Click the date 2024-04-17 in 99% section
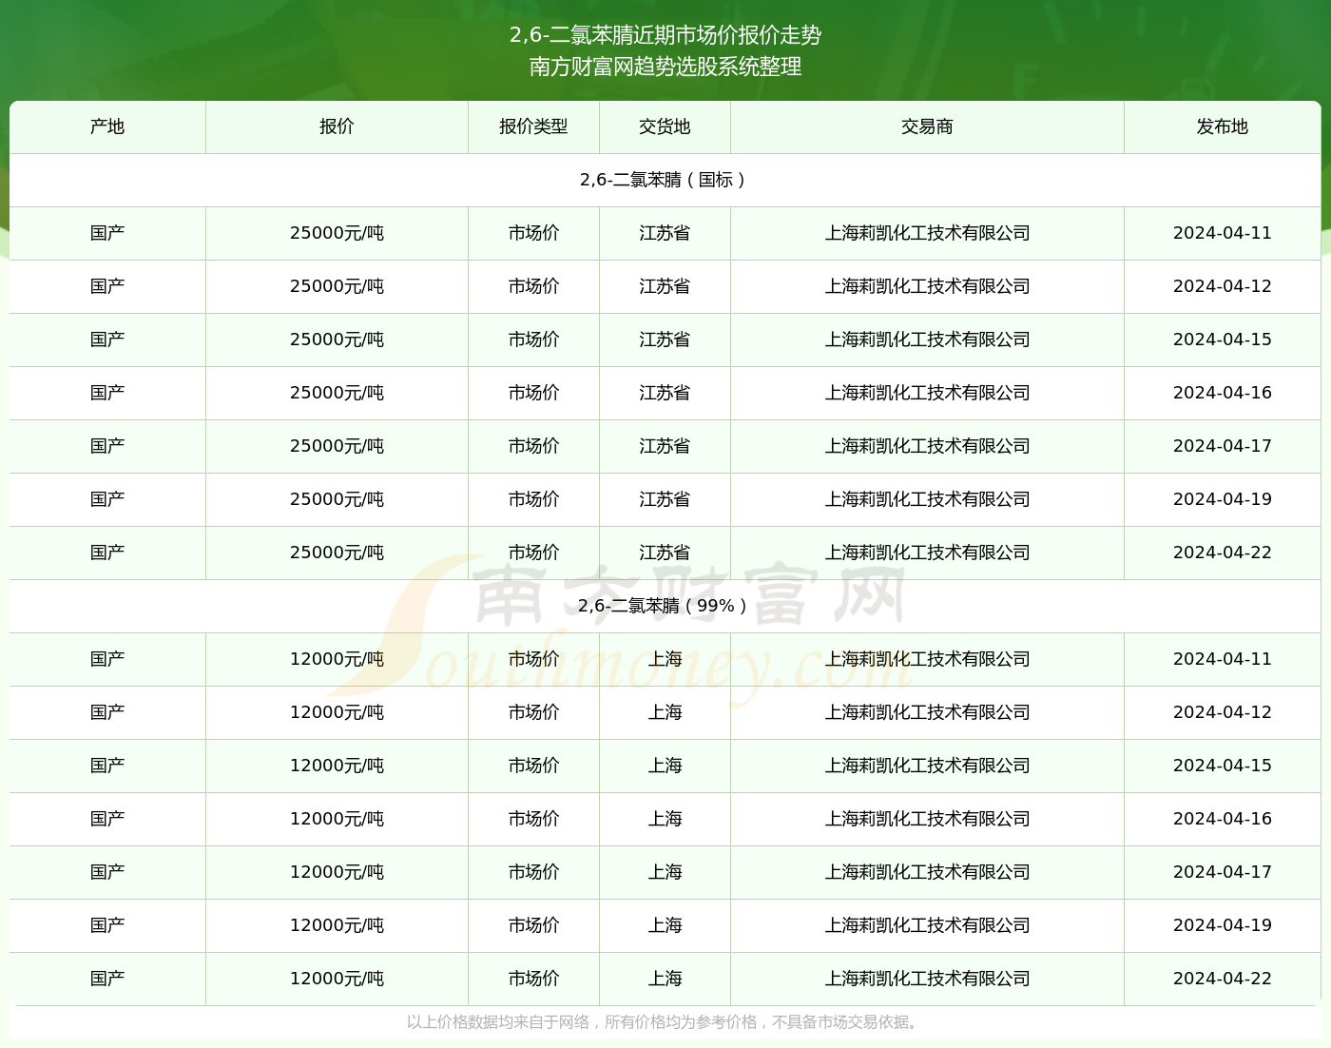This screenshot has width=1331, height=1048. (x=1223, y=872)
